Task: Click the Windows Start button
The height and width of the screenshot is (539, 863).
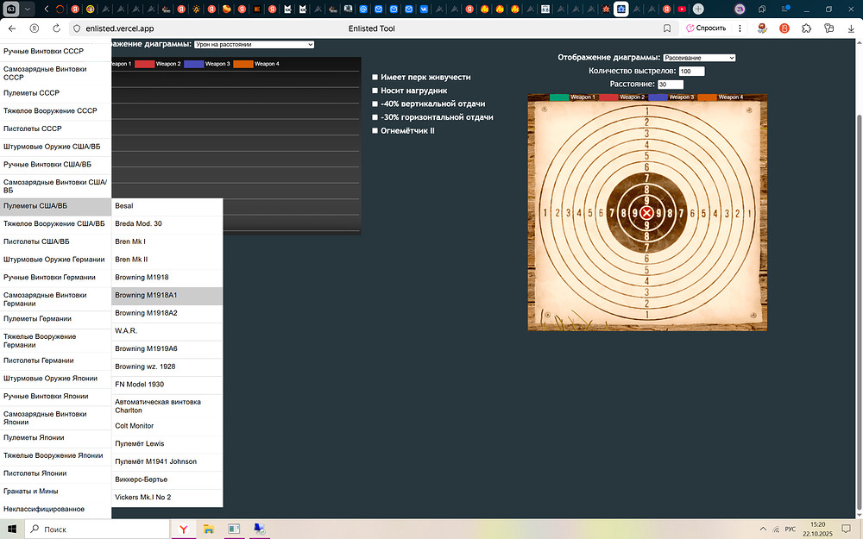Action: tap(13, 529)
